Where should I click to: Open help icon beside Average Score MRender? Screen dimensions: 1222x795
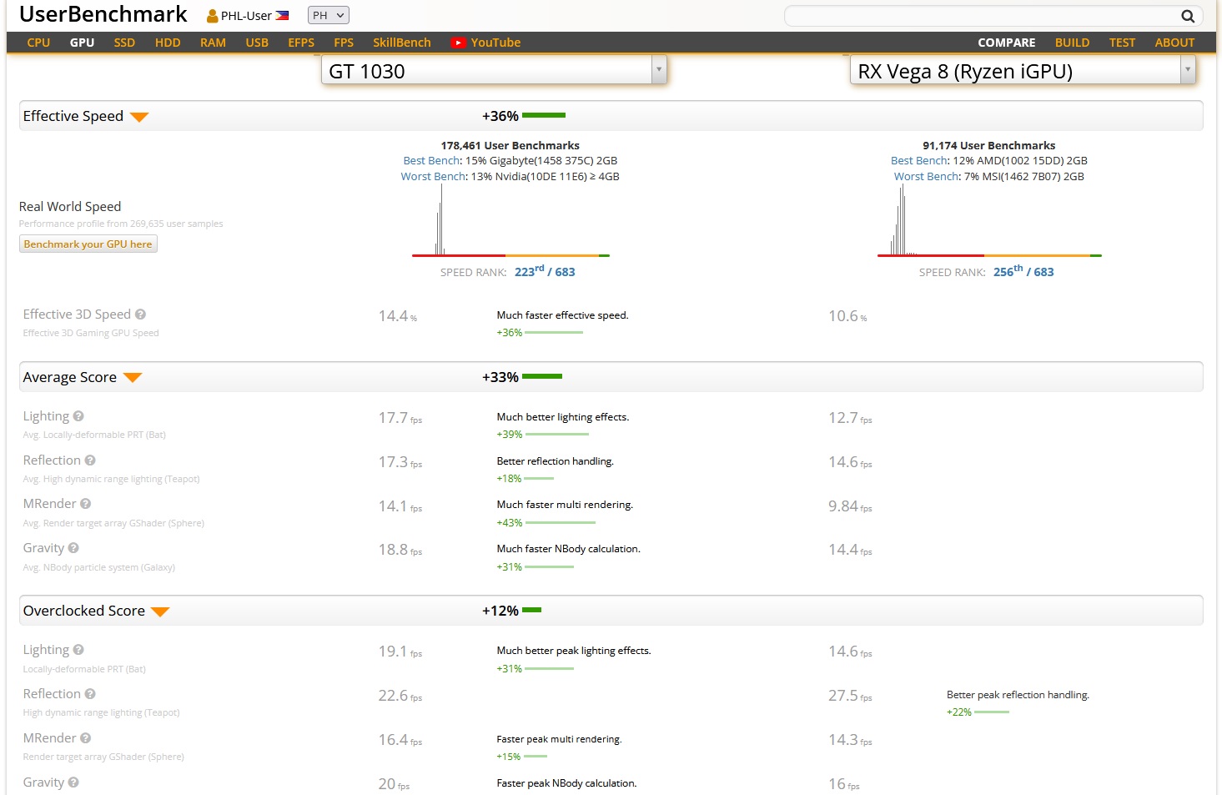86,504
